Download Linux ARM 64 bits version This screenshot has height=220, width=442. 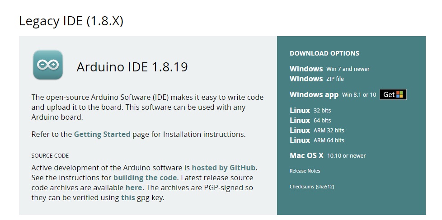(317, 140)
